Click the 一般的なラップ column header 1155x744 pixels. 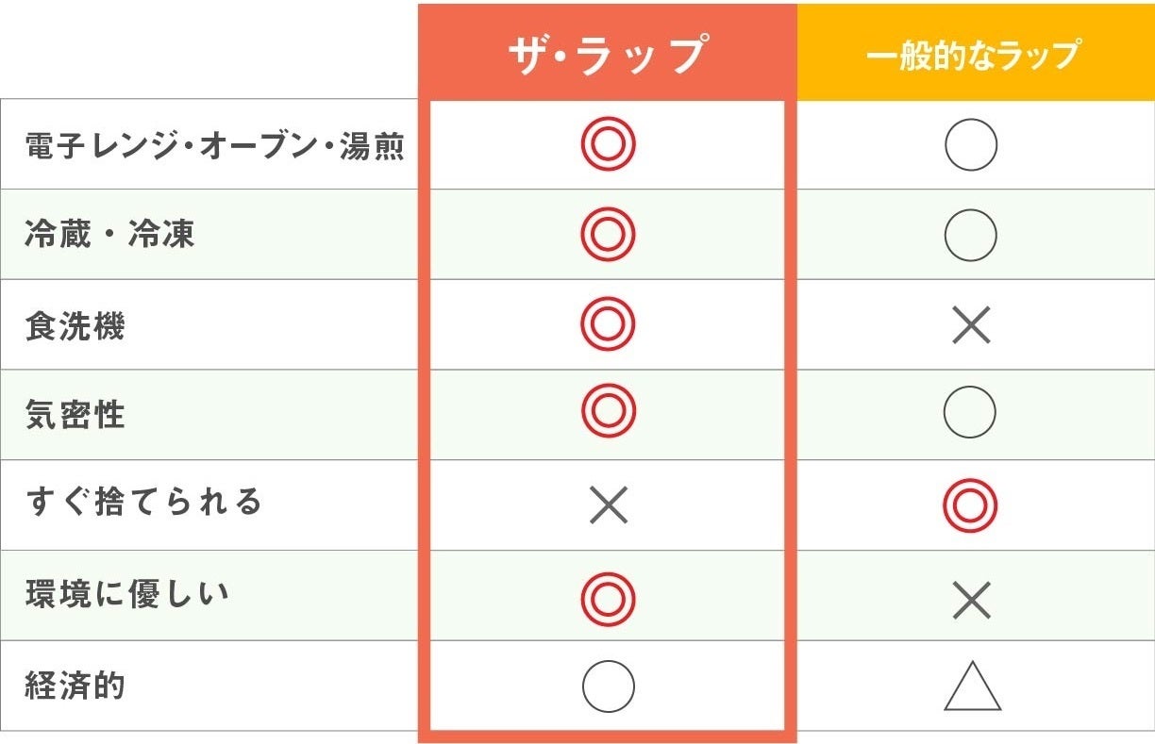[972, 55]
